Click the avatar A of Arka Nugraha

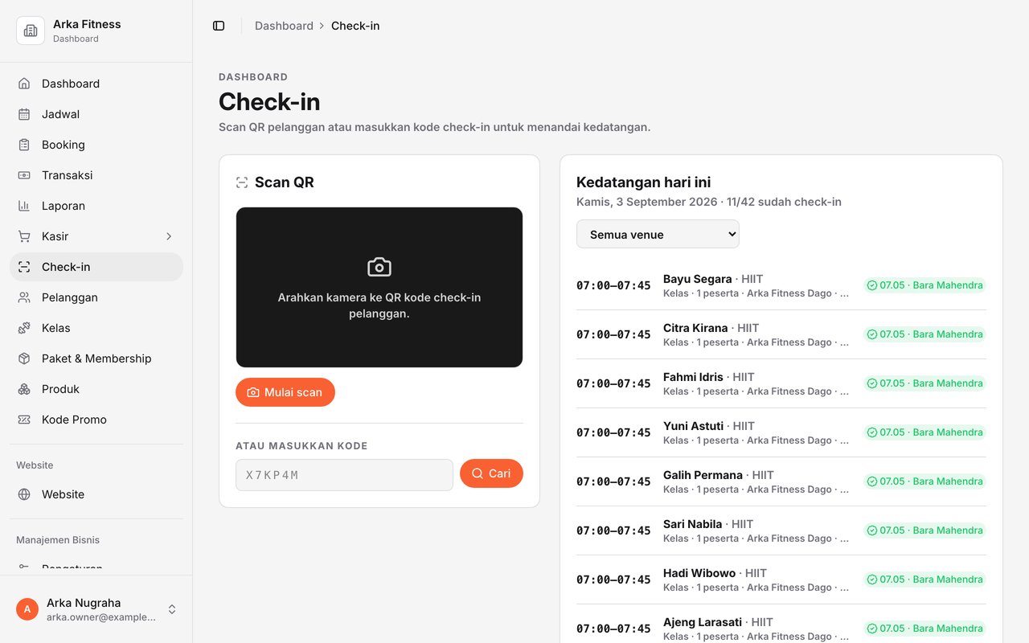[x=27, y=609]
